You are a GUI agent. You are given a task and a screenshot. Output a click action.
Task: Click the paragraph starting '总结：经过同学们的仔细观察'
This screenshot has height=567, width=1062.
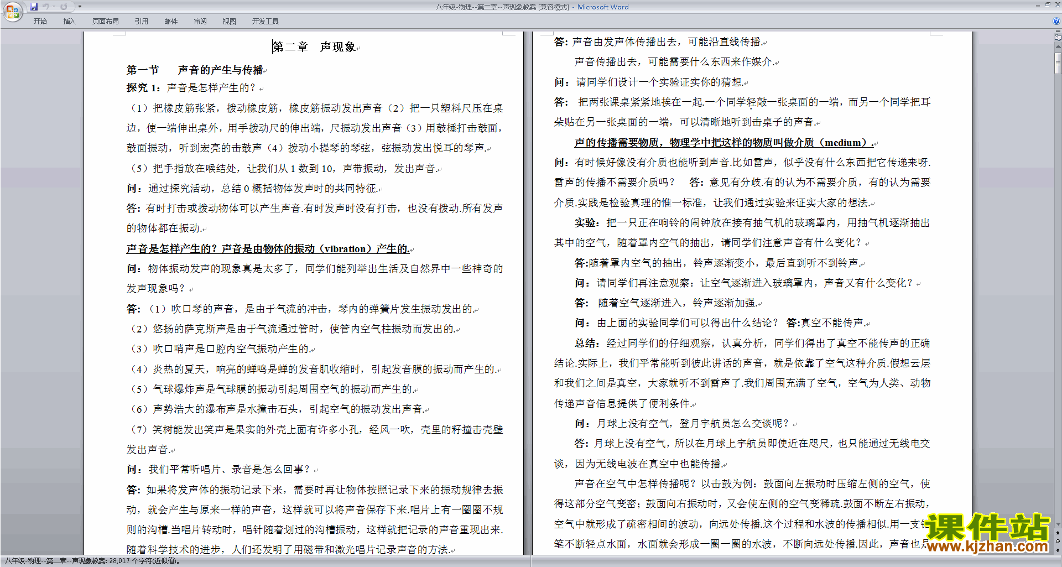tap(742, 373)
